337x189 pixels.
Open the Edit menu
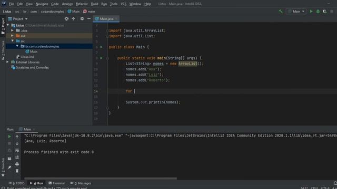20,4
